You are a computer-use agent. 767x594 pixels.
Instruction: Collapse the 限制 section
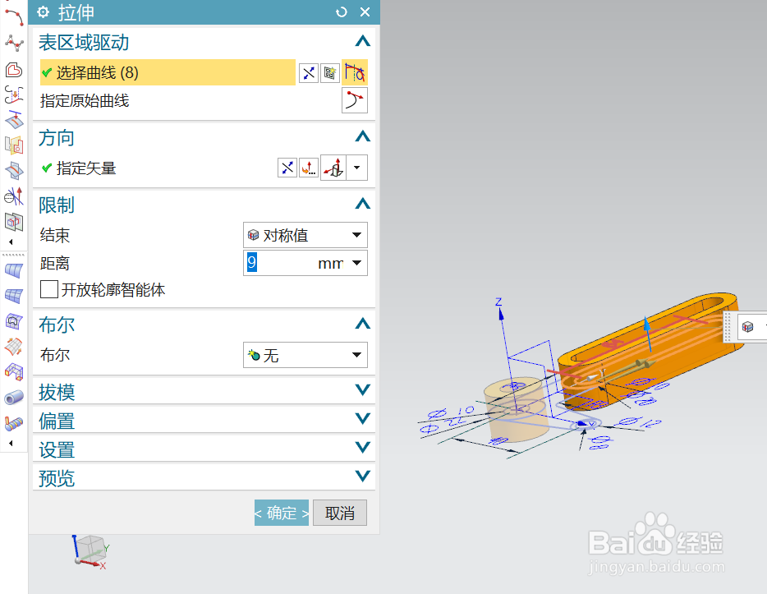pyautogui.click(x=362, y=204)
